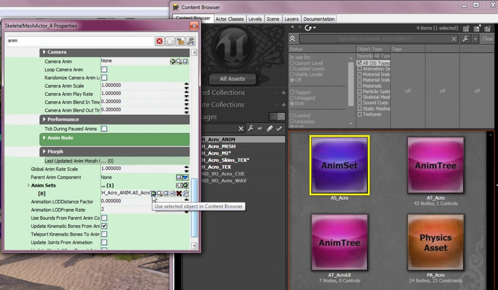Check Tick During Paused Anims
Screen dimensions: 498x290
(x=104, y=129)
